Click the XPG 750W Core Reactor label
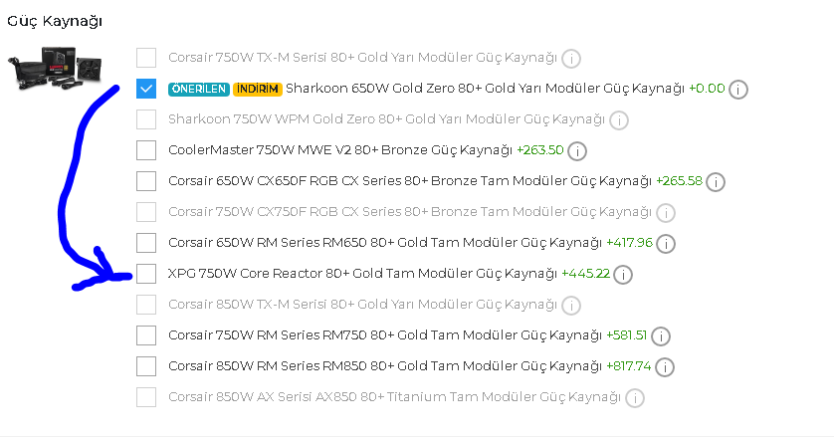The height and width of the screenshot is (443, 834). [x=362, y=274]
